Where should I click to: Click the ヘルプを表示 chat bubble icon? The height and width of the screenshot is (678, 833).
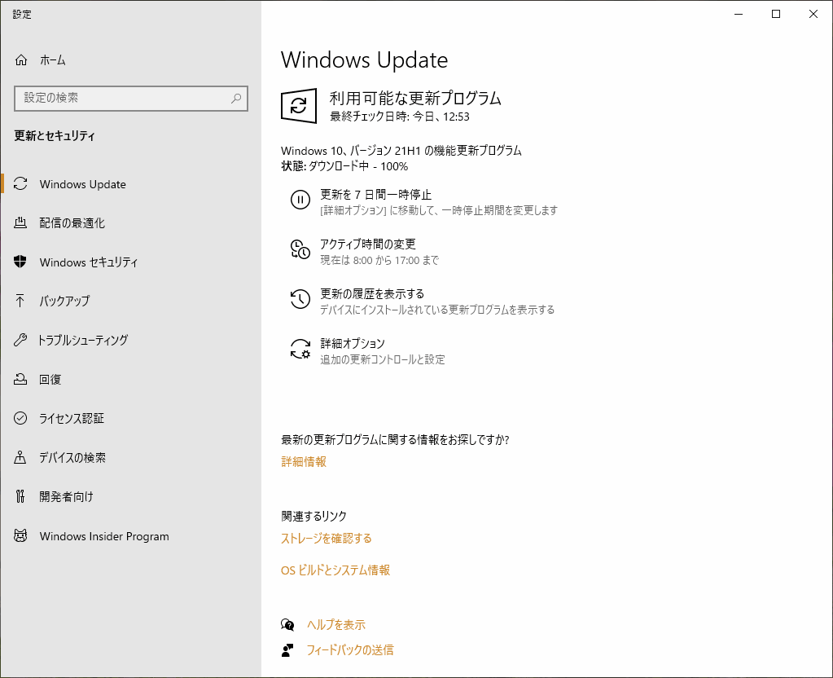click(x=287, y=625)
